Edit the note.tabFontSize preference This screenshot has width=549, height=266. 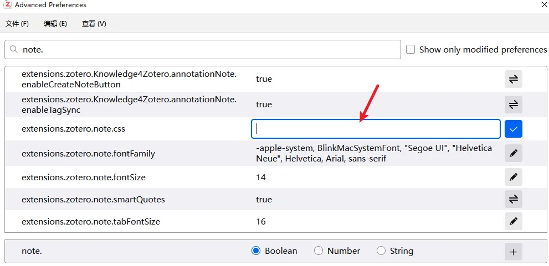(514, 221)
